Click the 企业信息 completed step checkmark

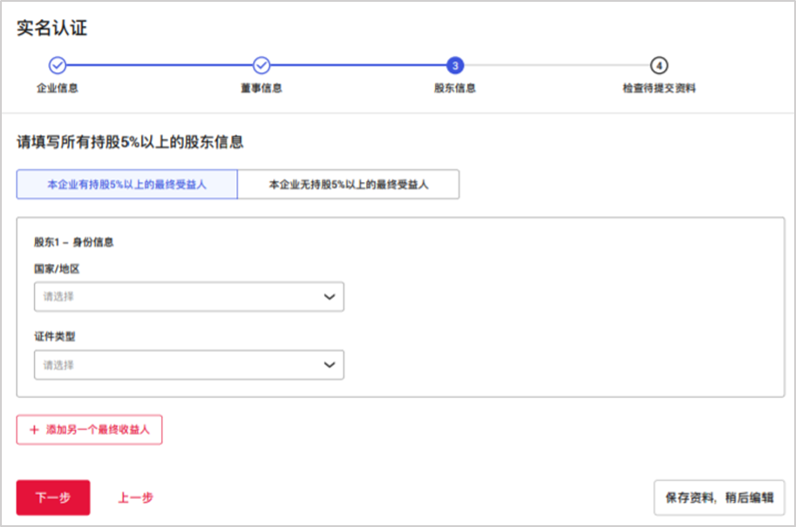58,65
